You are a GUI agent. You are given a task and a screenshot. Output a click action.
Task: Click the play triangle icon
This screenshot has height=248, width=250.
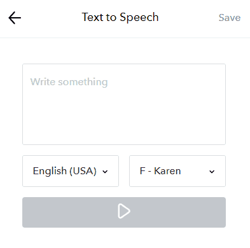(x=124, y=211)
